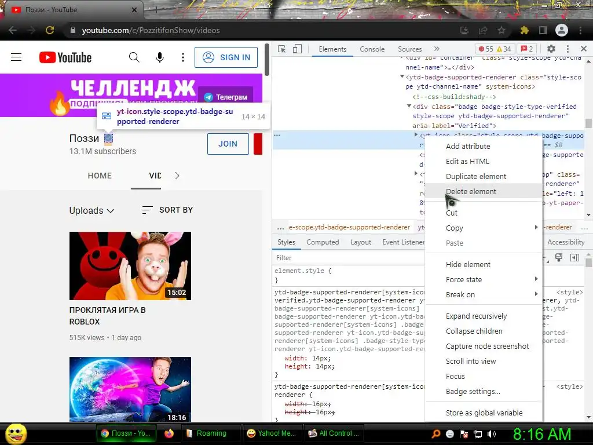The height and width of the screenshot is (445, 593).
Task: Choose Delete element in context menu
Action: 484,191
